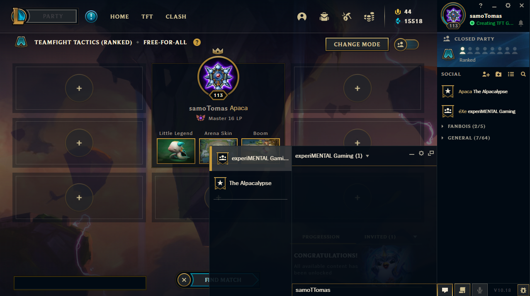The width and height of the screenshot is (530, 296).
Task: Go to the TFT tab
Action: point(147,17)
